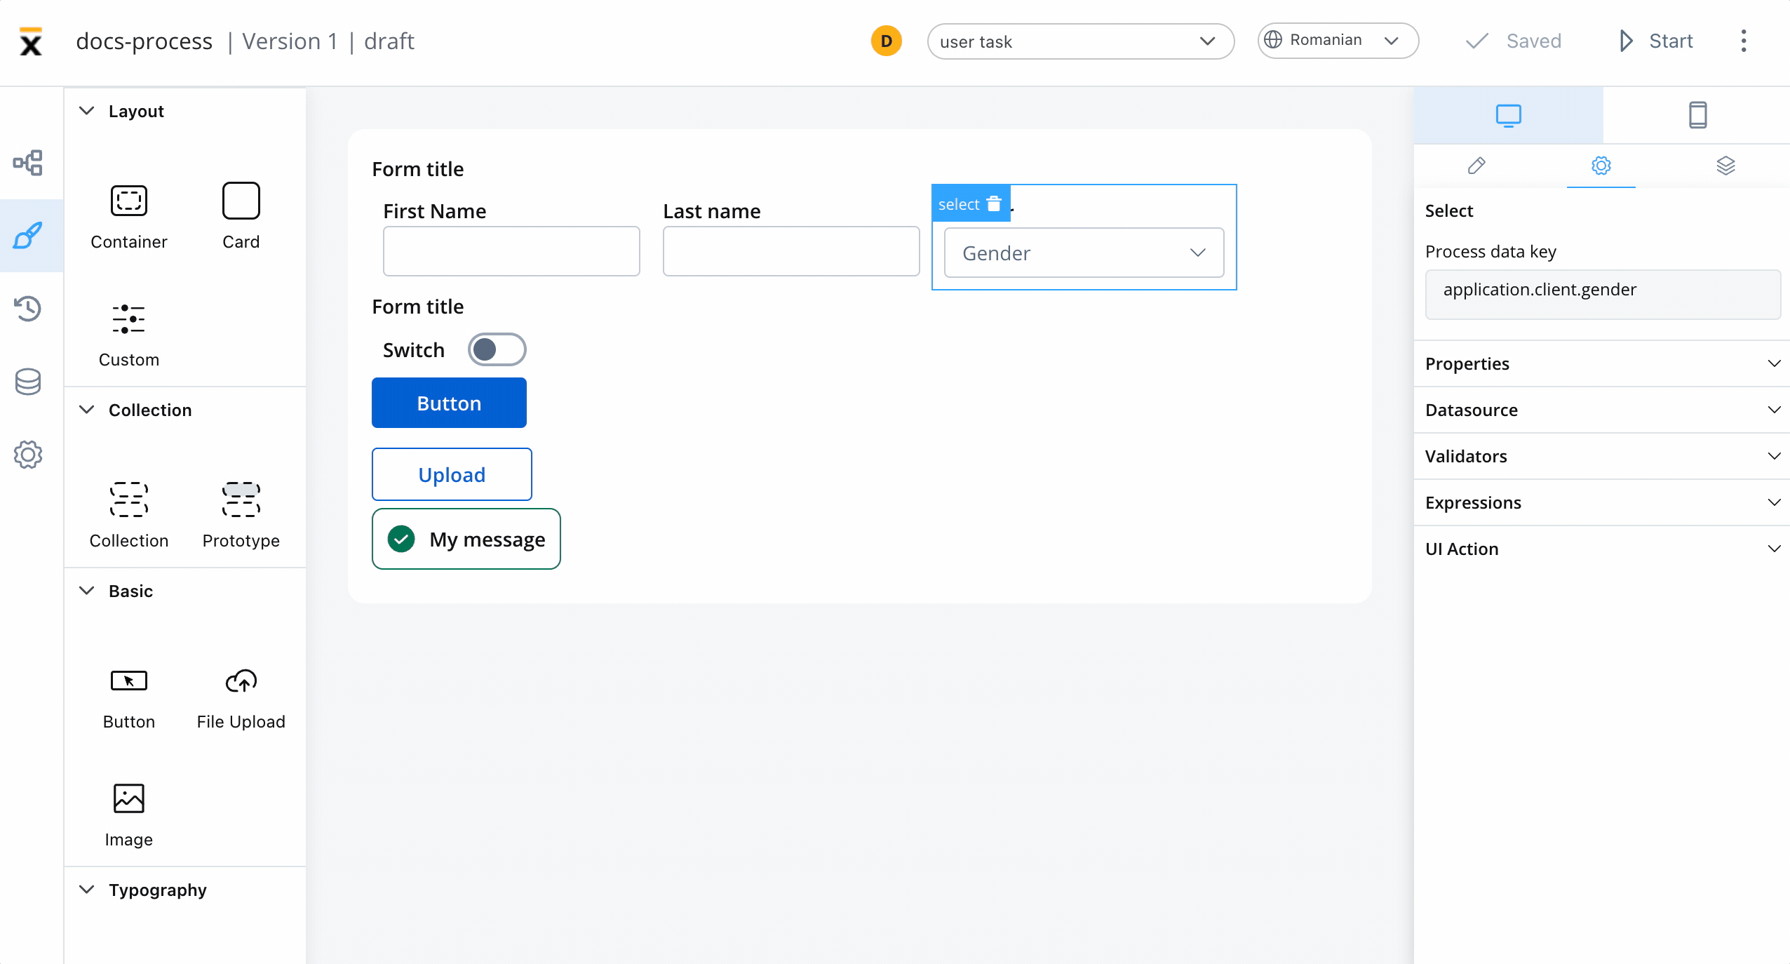Expand the UI Action section
This screenshot has height=964, width=1790.
(1602, 549)
